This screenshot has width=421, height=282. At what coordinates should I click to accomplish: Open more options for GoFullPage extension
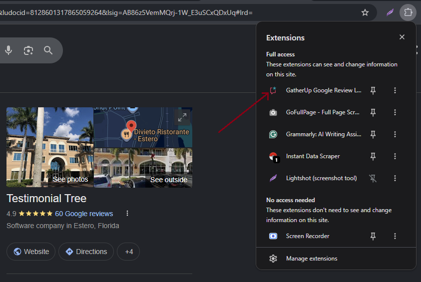click(395, 112)
